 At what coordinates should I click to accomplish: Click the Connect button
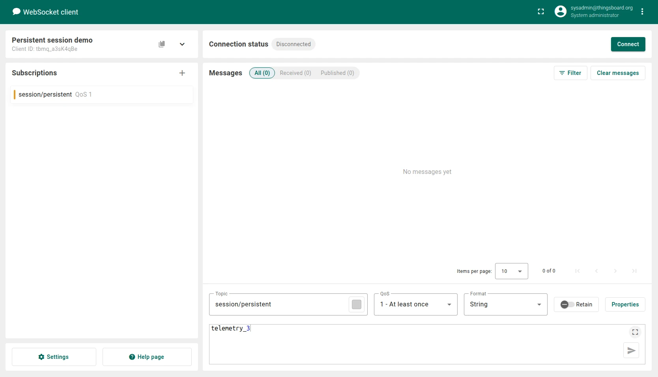[628, 44]
